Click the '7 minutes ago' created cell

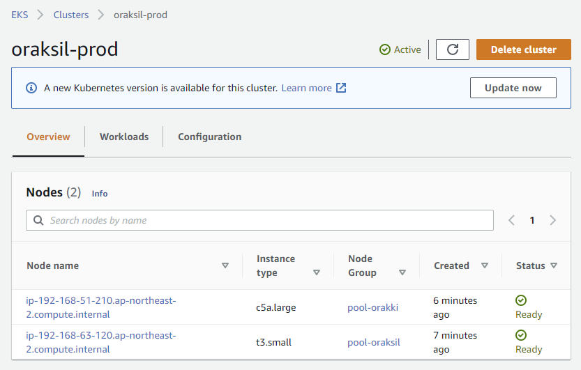point(455,342)
